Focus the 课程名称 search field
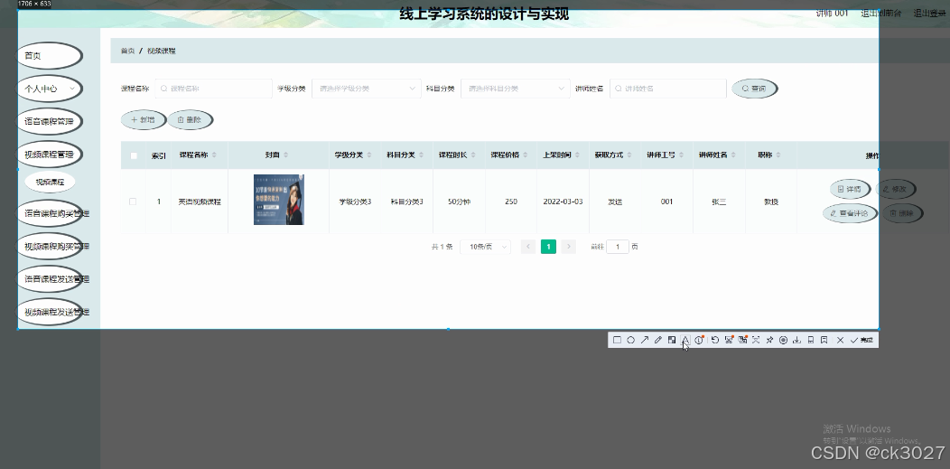950x469 pixels. (213, 89)
